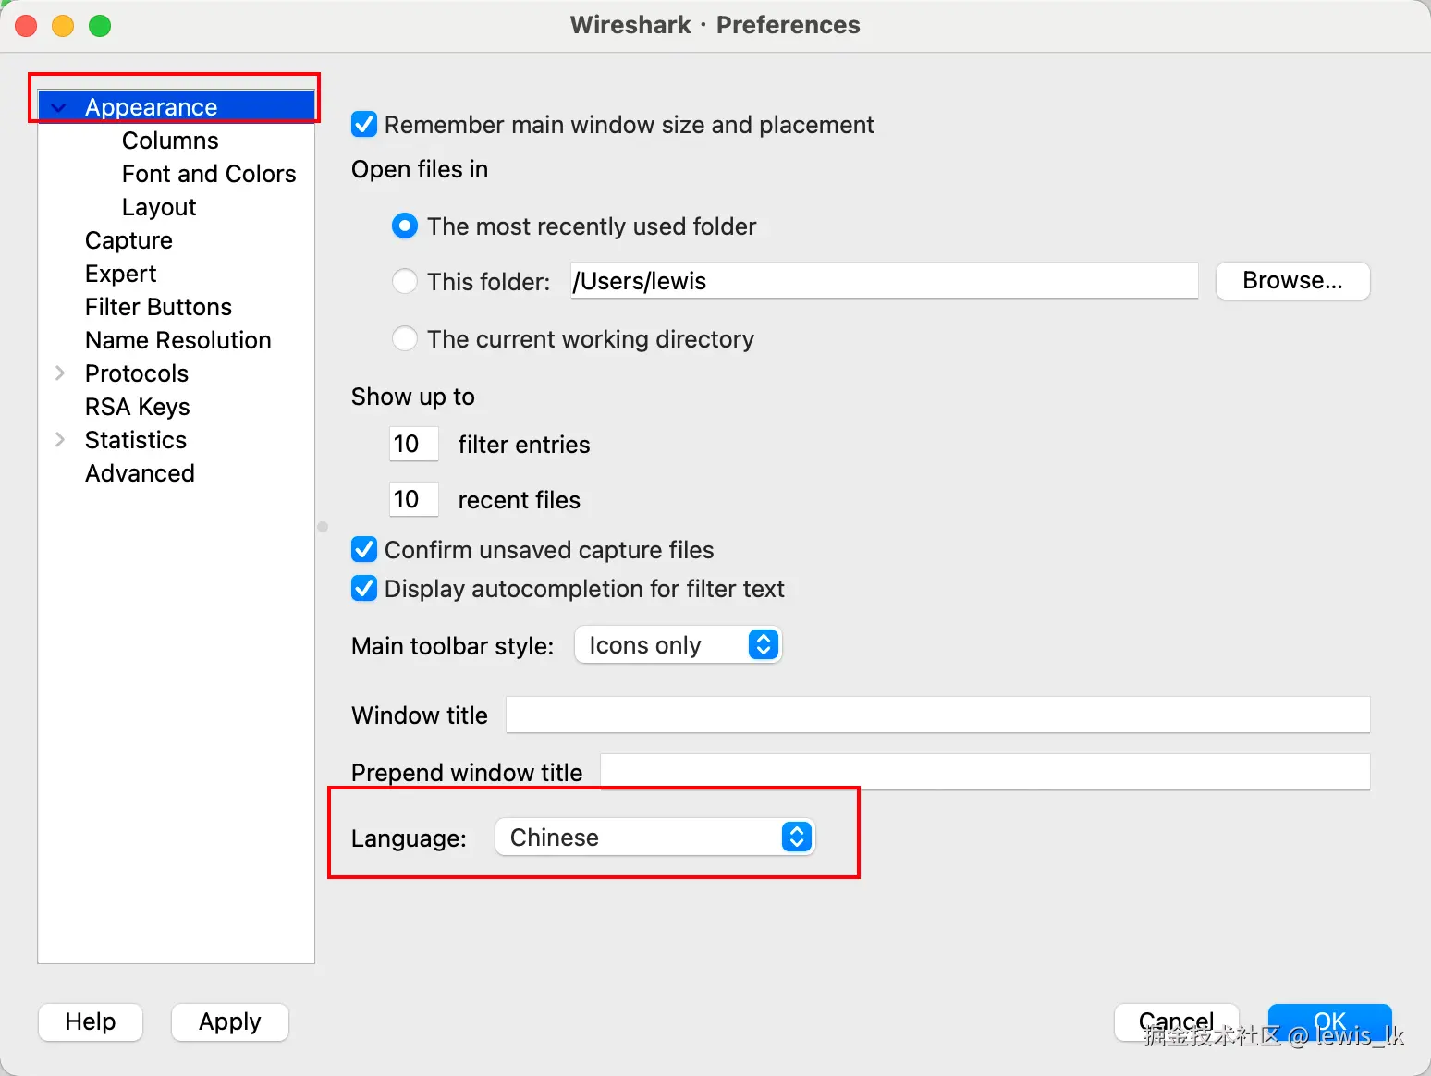Expand the Protocols tree node
This screenshot has height=1076, width=1431.
(60, 373)
